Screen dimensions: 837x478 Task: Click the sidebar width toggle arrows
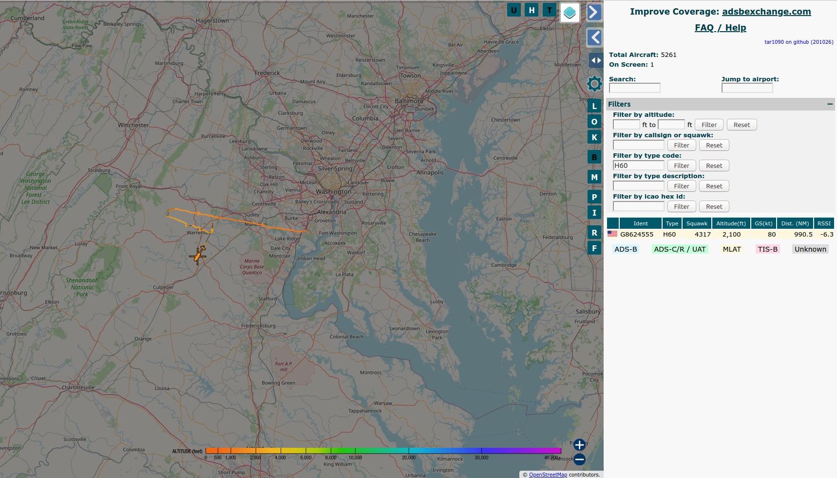(596, 60)
